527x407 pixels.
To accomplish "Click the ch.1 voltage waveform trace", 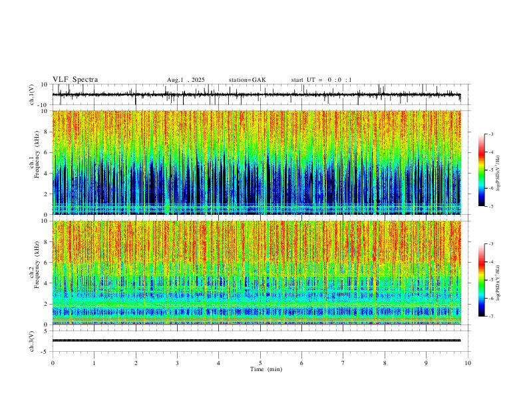I will [256, 94].
